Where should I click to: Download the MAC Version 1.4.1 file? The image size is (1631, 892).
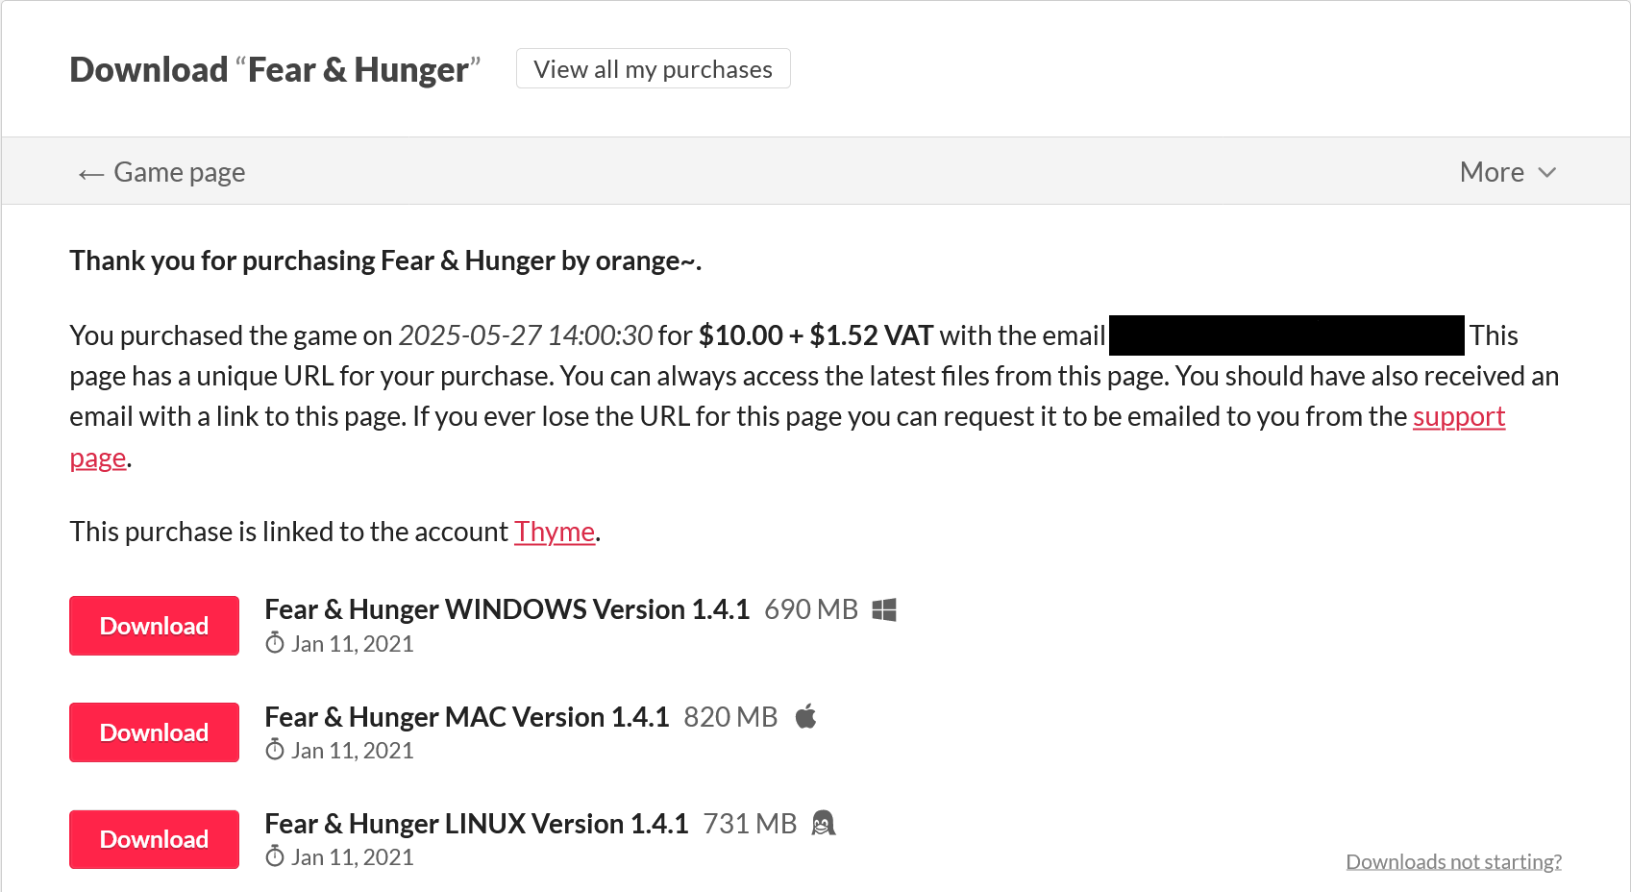click(154, 732)
